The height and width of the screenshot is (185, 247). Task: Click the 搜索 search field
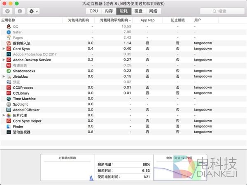(x=222, y=11)
